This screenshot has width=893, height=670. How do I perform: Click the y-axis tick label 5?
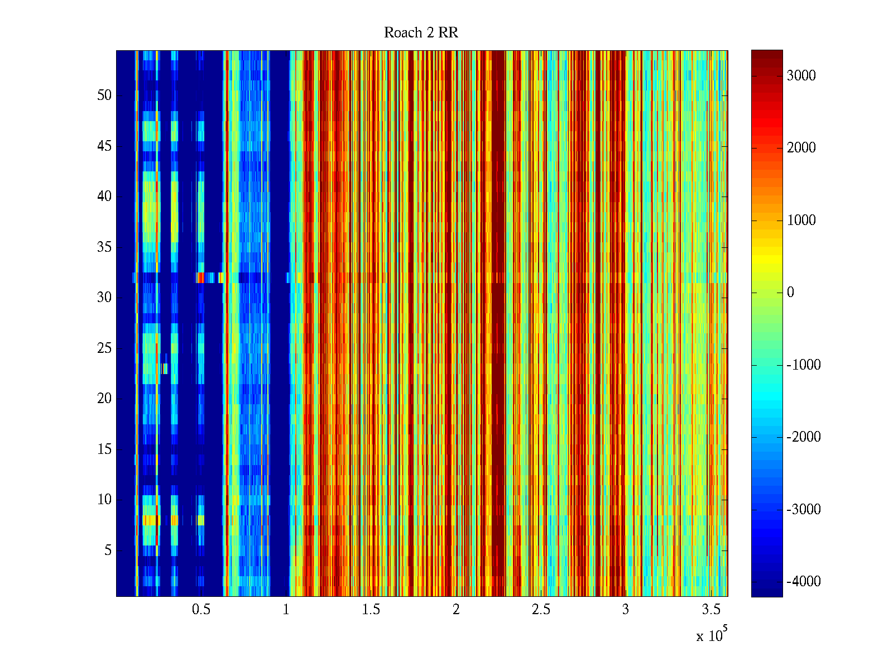108,551
